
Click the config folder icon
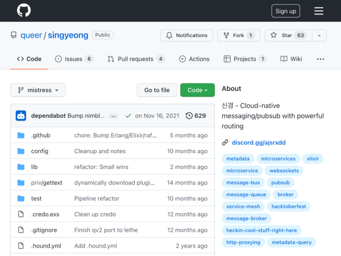tap(21, 151)
